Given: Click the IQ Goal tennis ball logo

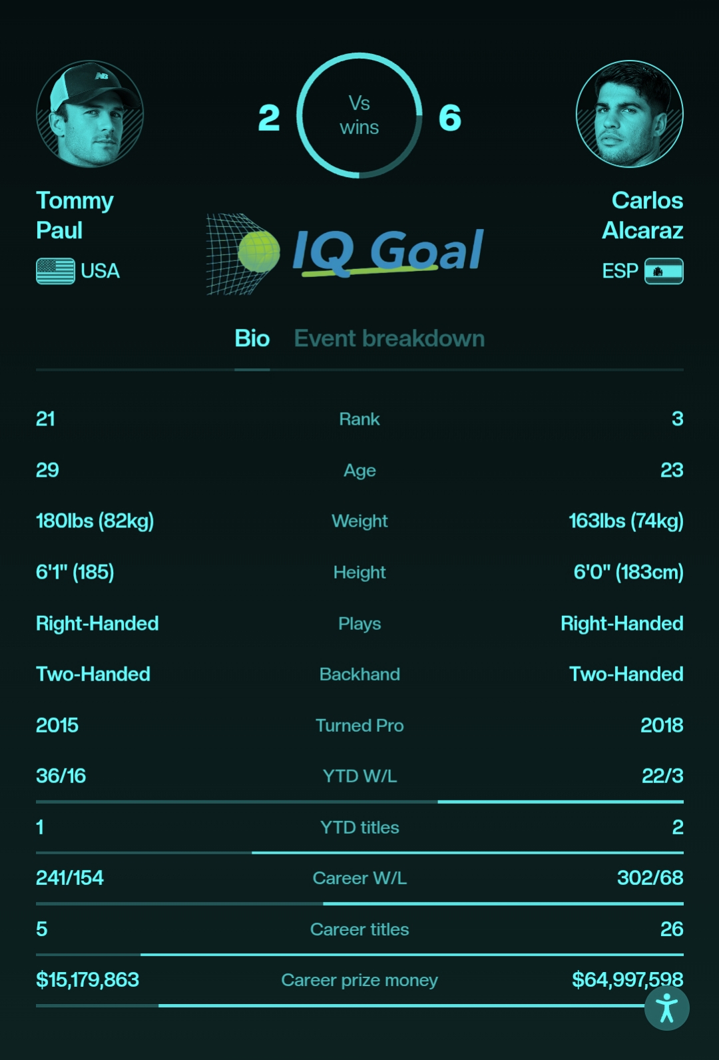Looking at the screenshot, I should point(345,254).
